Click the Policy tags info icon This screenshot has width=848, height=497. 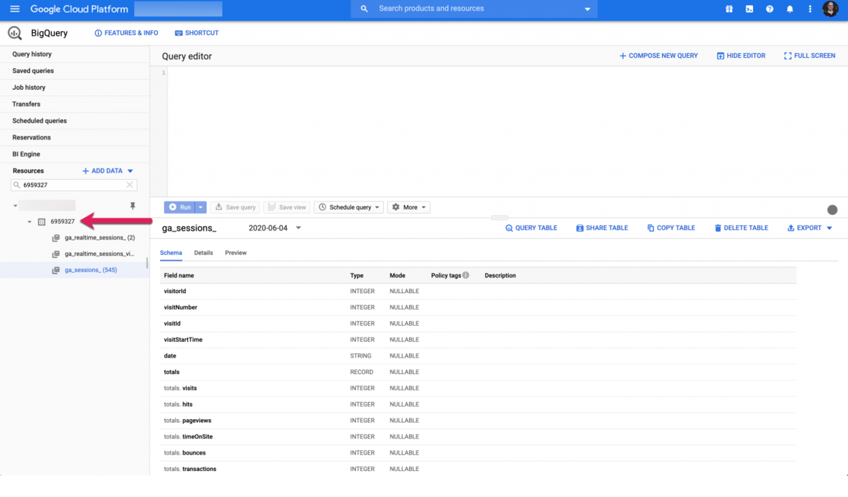pyautogui.click(x=466, y=275)
